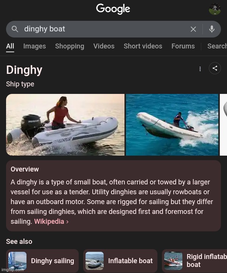The width and height of the screenshot is (227, 273).
Task: Click the search magnifier icon
Action: click(15, 29)
